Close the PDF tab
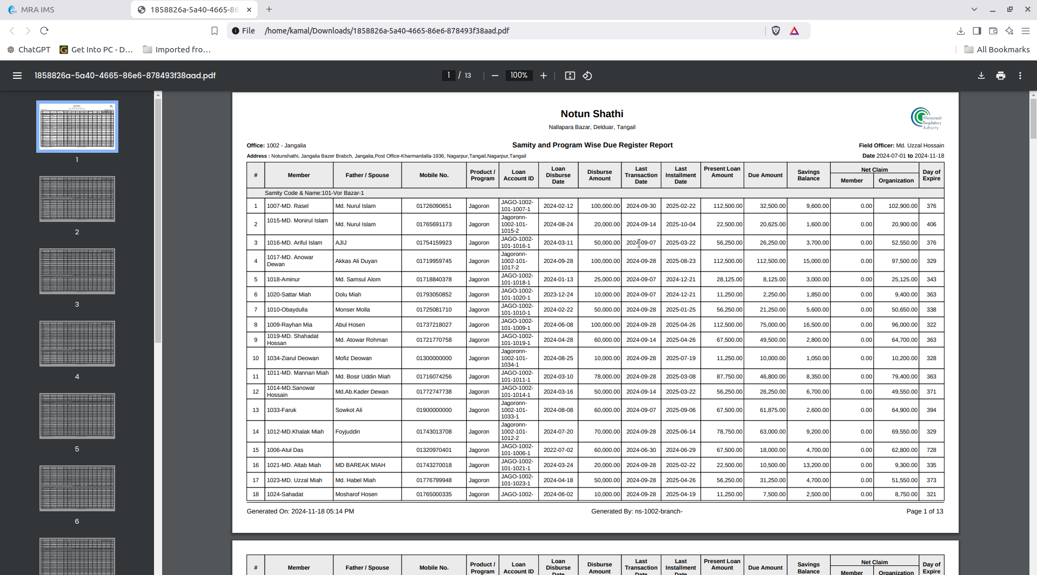Image resolution: width=1037 pixels, height=575 pixels. [x=249, y=10]
